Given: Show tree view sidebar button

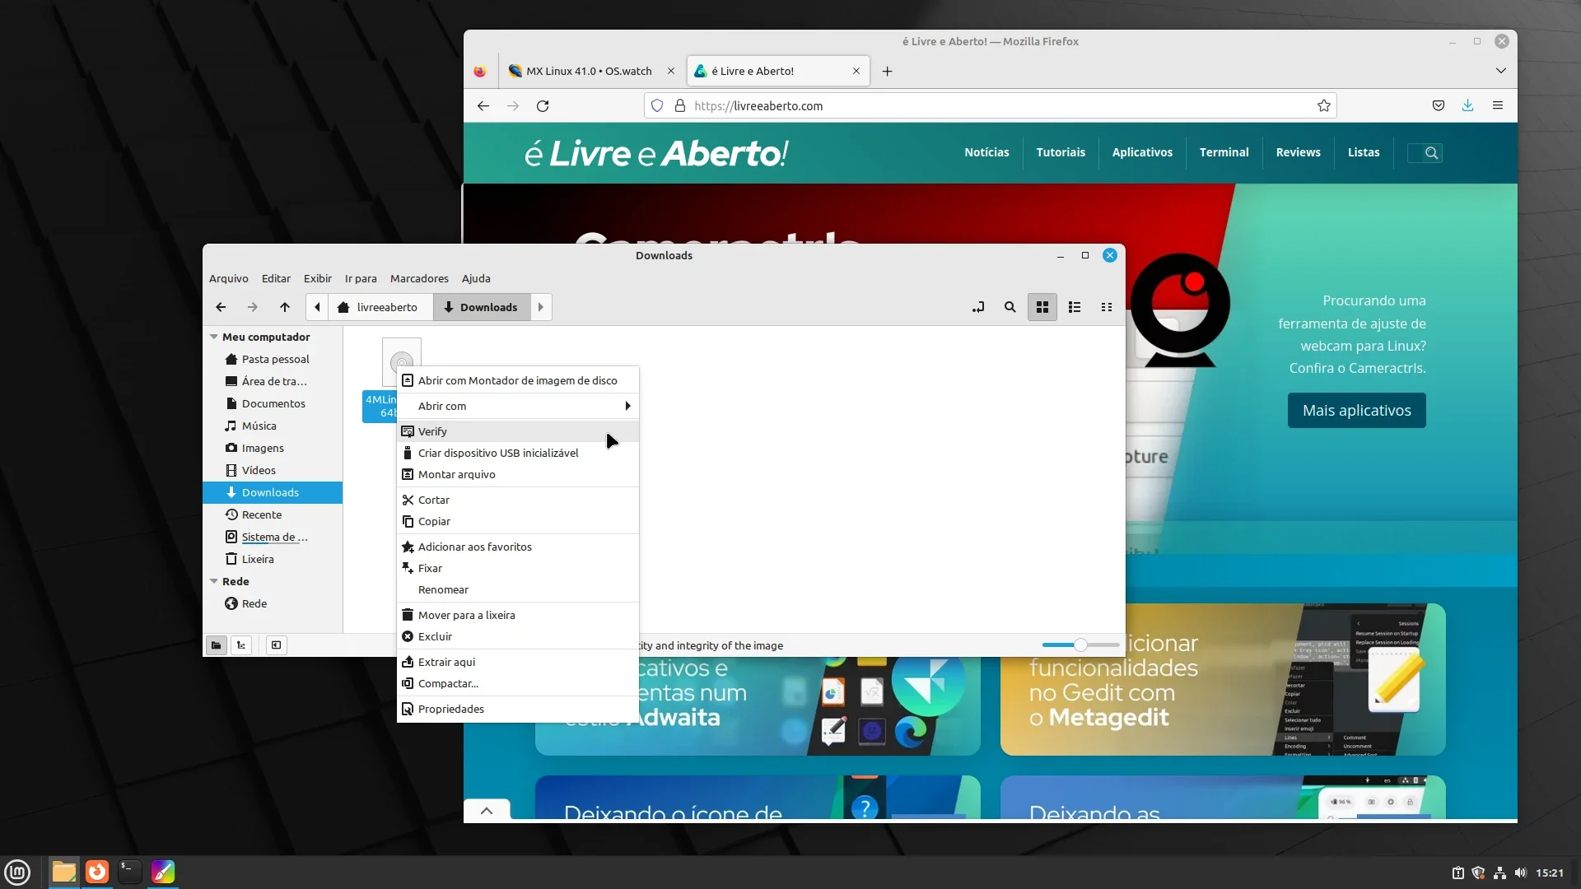Looking at the screenshot, I should (241, 645).
